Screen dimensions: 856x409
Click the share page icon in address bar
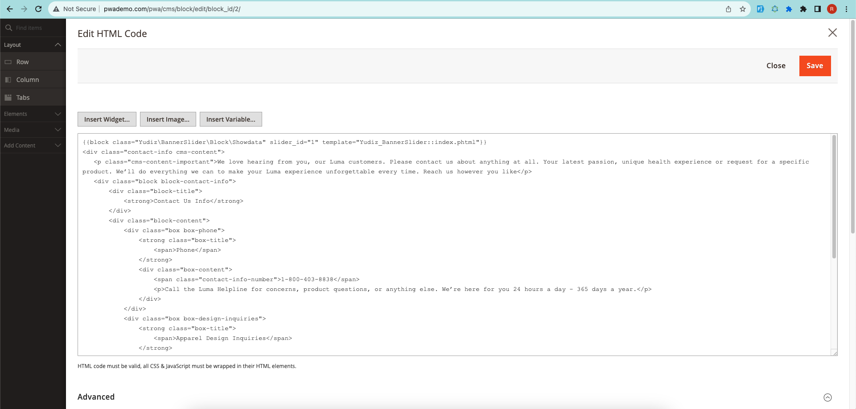(x=728, y=9)
